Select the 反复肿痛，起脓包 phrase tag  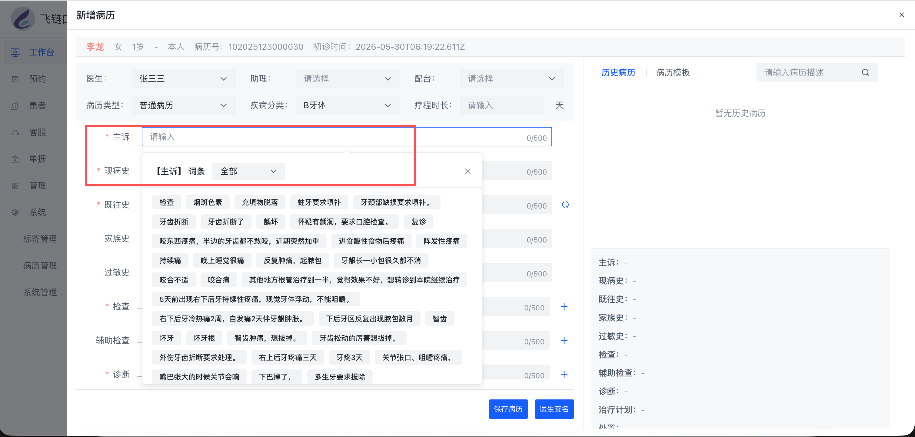coord(292,260)
